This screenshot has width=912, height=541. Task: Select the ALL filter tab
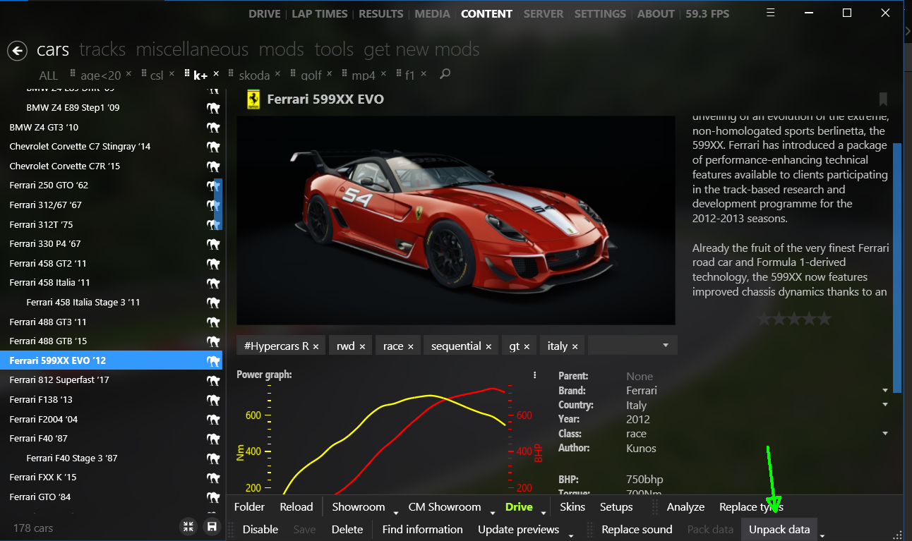[49, 75]
